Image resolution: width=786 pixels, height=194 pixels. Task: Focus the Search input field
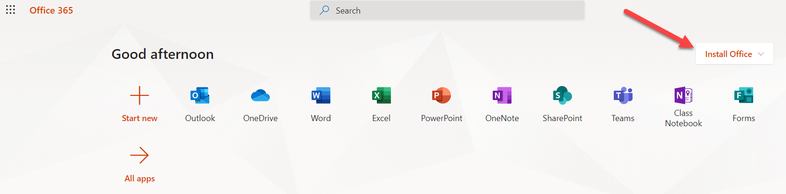(x=447, y=10)
